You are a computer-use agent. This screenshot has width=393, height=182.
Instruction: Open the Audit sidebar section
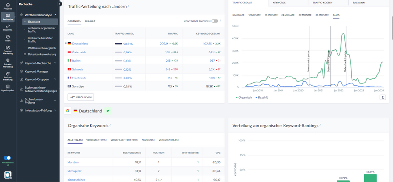[8, 38]
